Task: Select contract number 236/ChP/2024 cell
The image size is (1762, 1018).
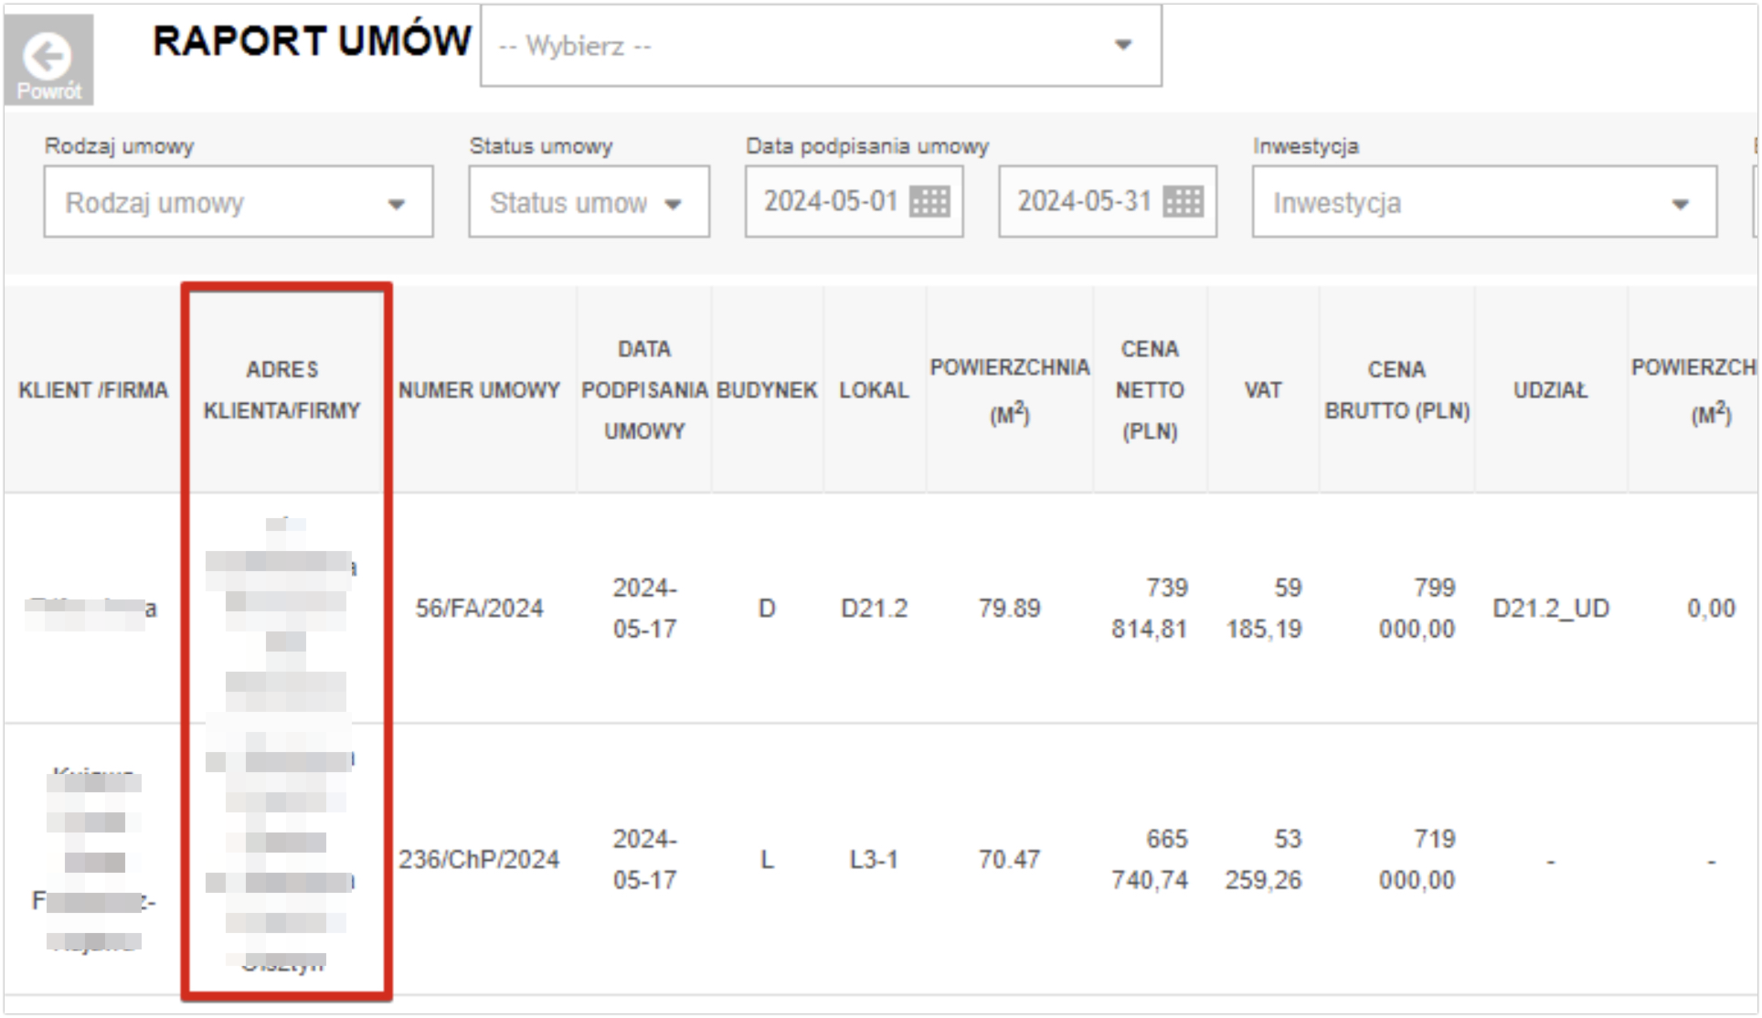Action: (479, 860)
